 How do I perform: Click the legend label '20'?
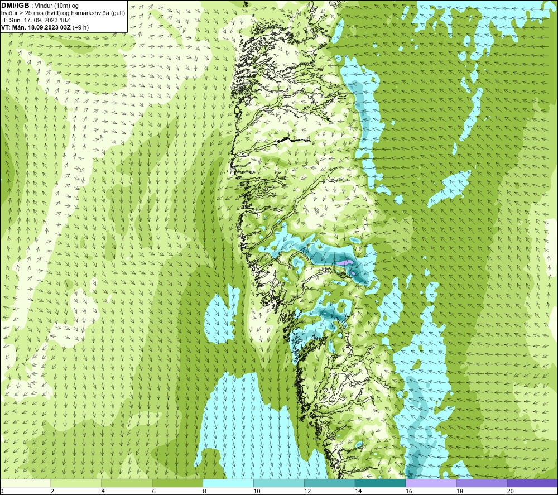pos(511,492)
